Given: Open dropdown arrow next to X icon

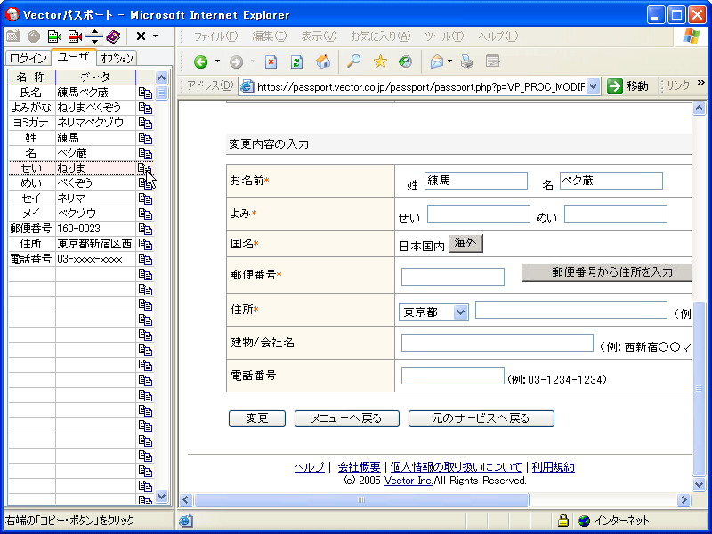Looking at the screenshot, I should click(155, 36).
